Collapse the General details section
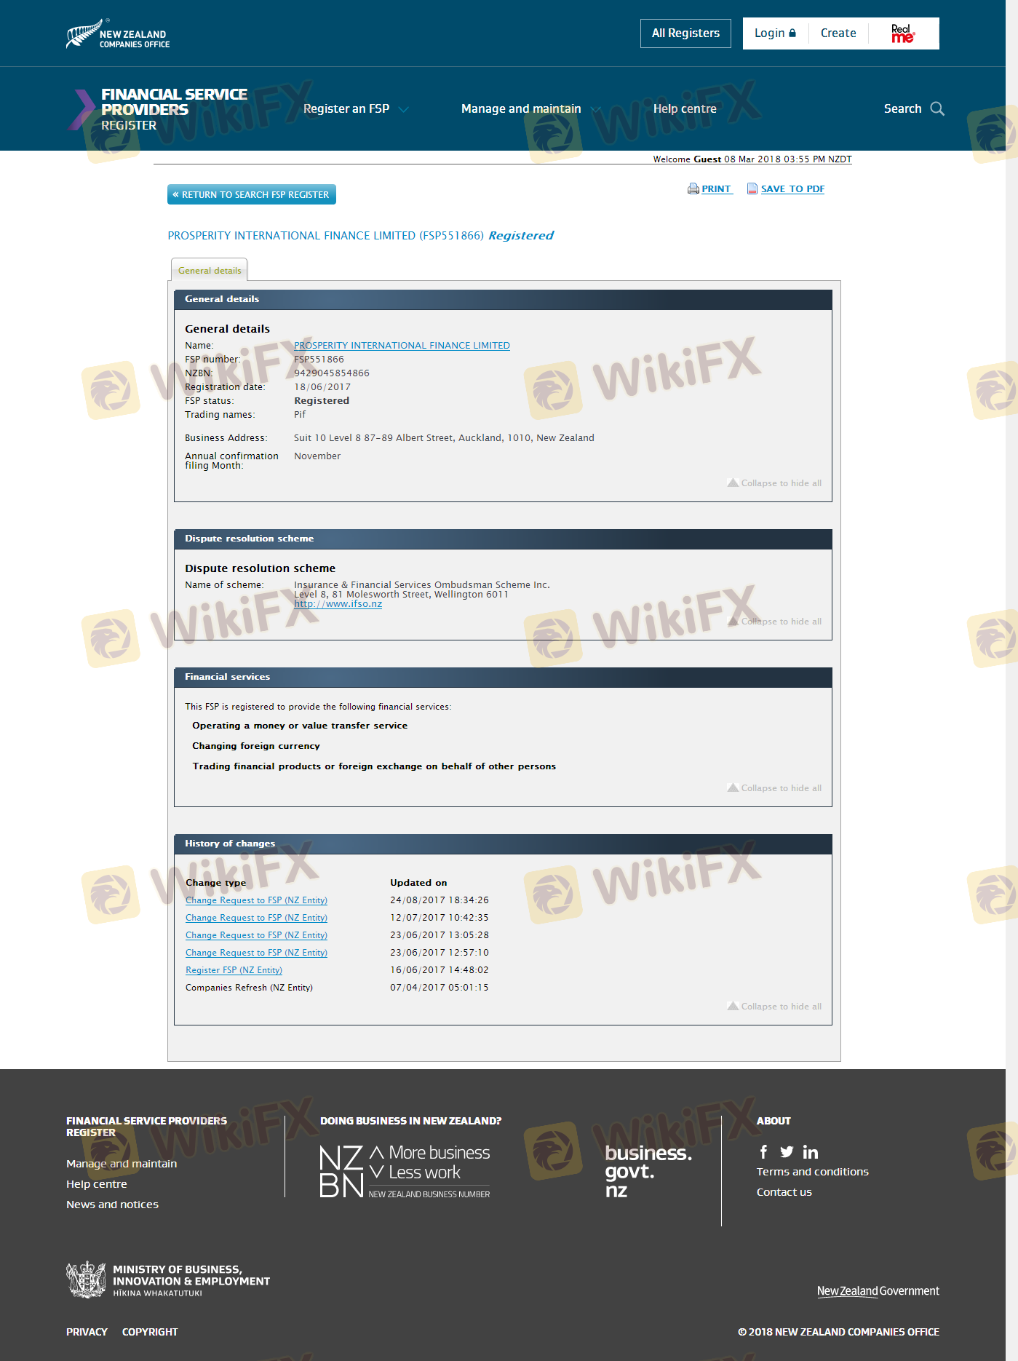This screenshot has height=1361, width=1018. tap(774, 483)
